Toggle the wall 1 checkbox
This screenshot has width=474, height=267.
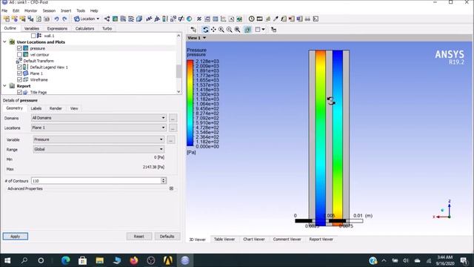tap(33, 36)
